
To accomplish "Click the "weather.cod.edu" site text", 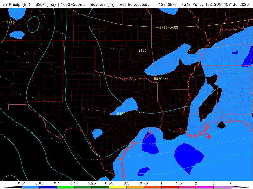I will coord(134,4).
